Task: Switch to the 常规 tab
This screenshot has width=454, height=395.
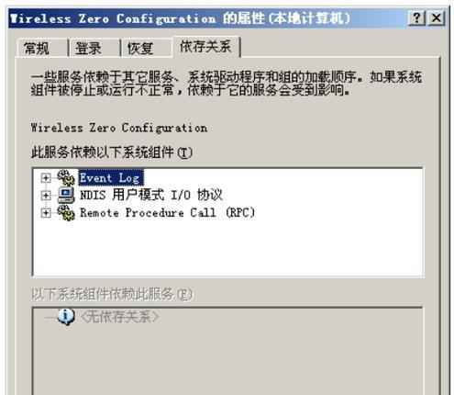Action: click(42, 48)
